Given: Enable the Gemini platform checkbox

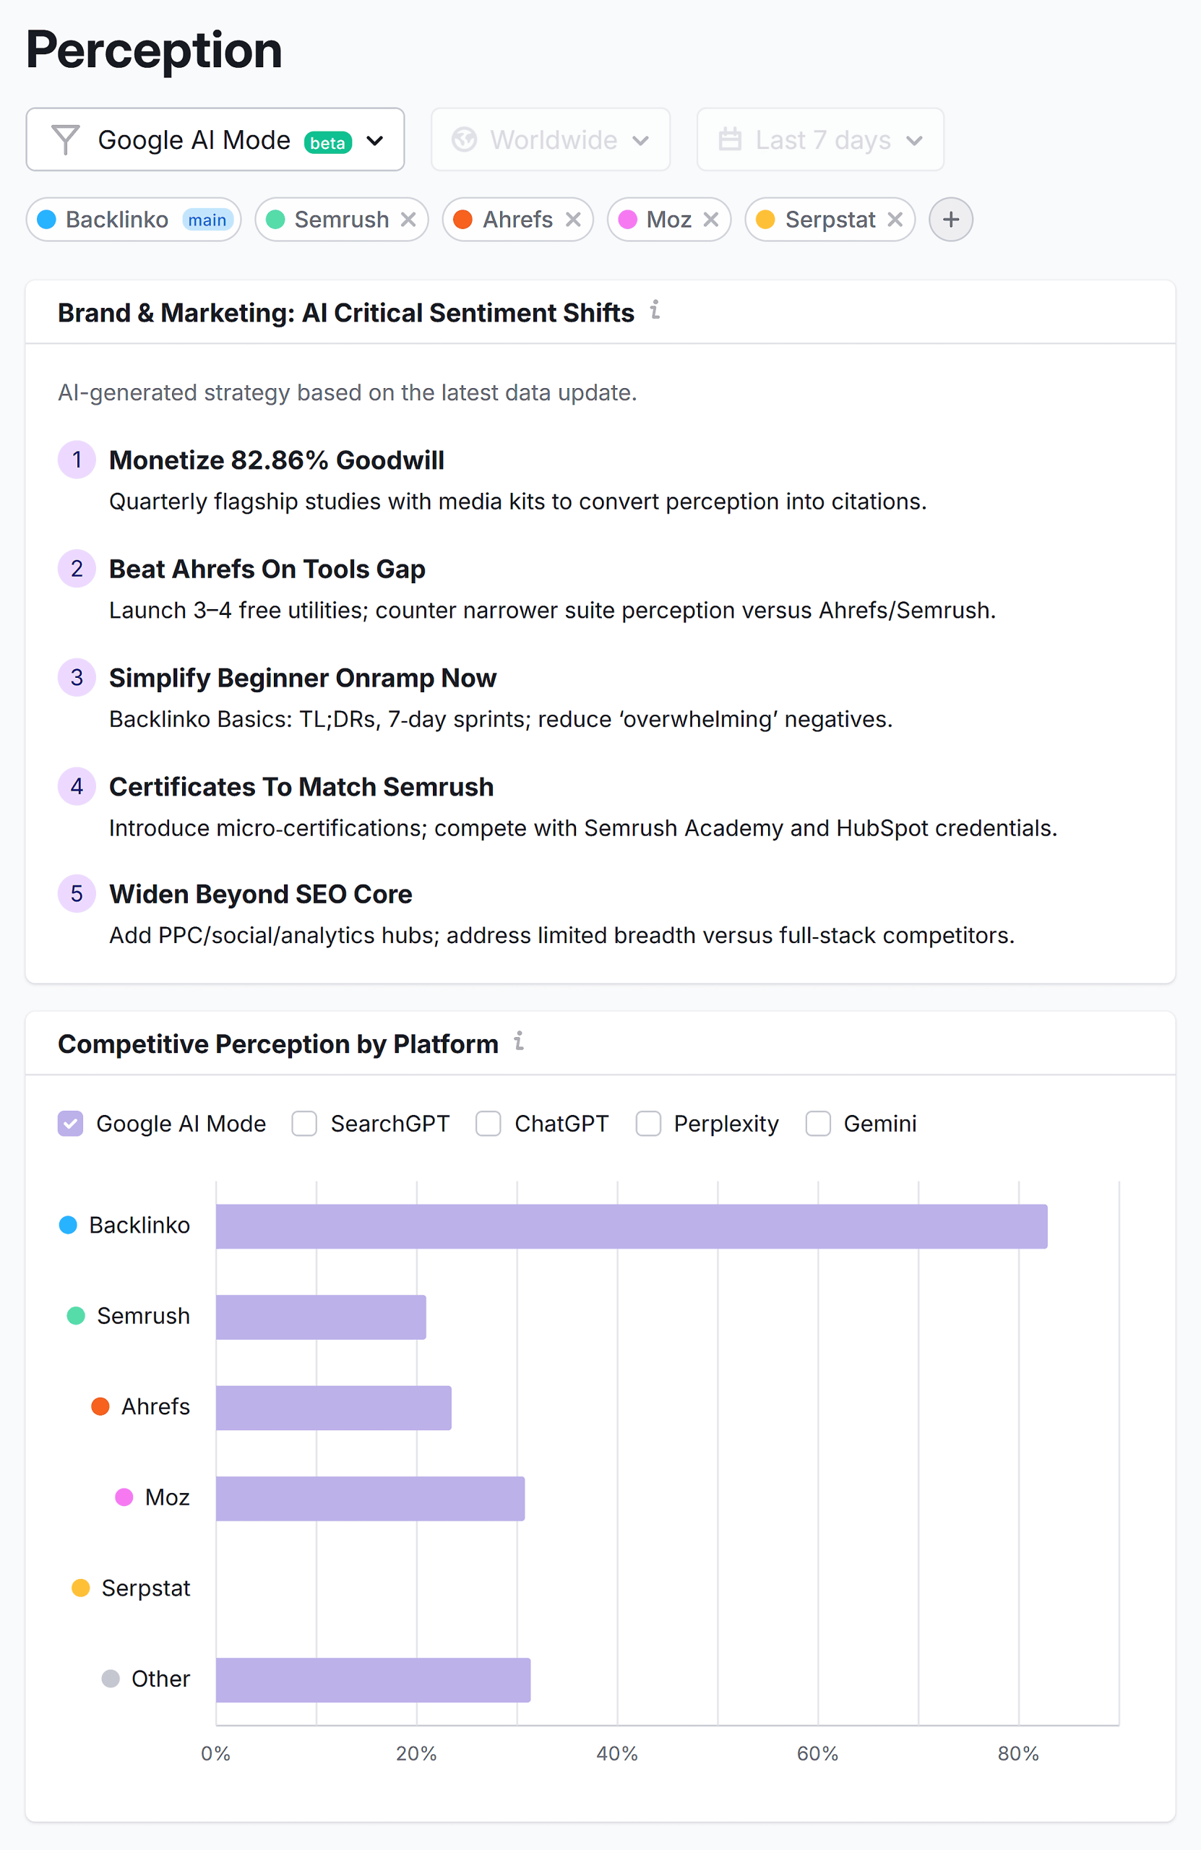Looking at the screenshot, I should [817, 1123].
